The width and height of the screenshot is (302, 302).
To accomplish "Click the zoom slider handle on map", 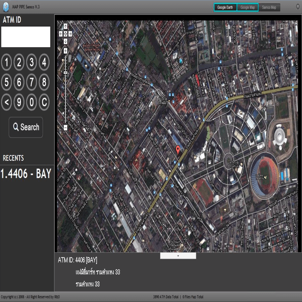I will point(65,72).
